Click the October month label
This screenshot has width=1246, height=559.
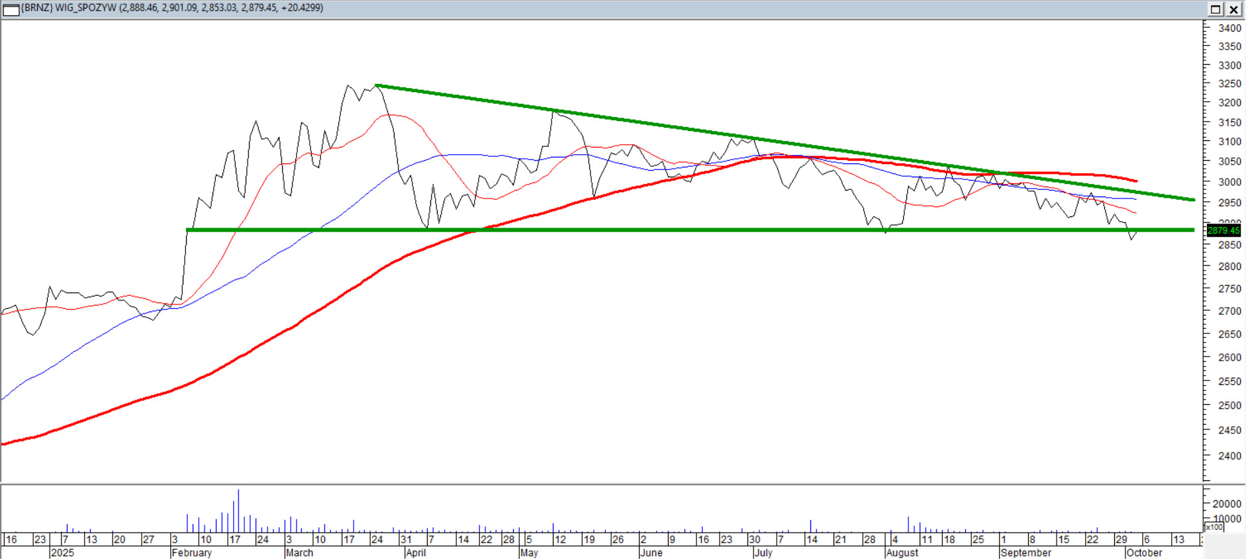1144,552
